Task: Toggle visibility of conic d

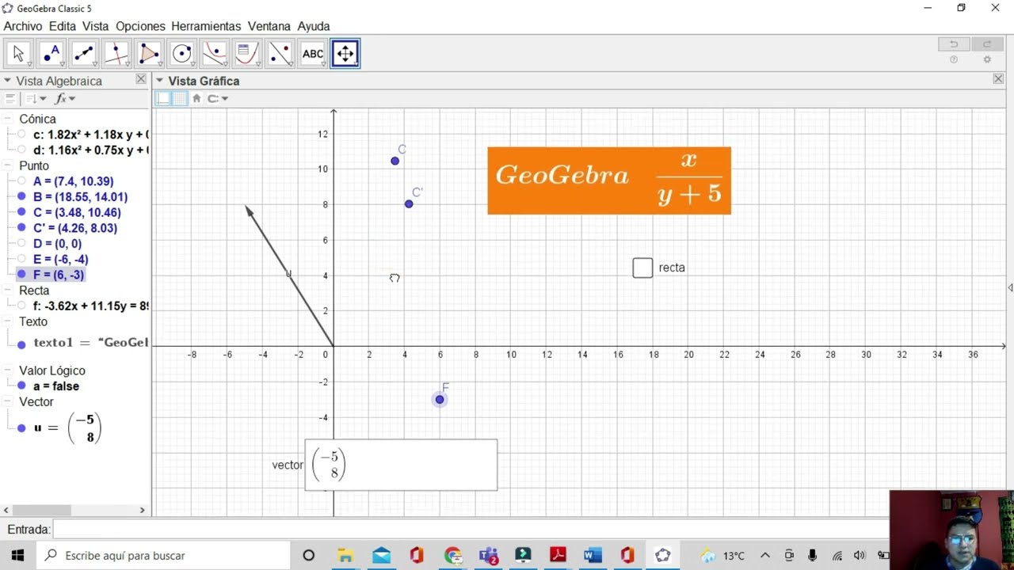Action: point(22,150)
